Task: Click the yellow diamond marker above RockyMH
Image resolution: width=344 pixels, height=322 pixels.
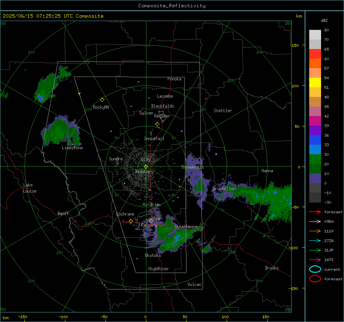Action: [102, 100]
